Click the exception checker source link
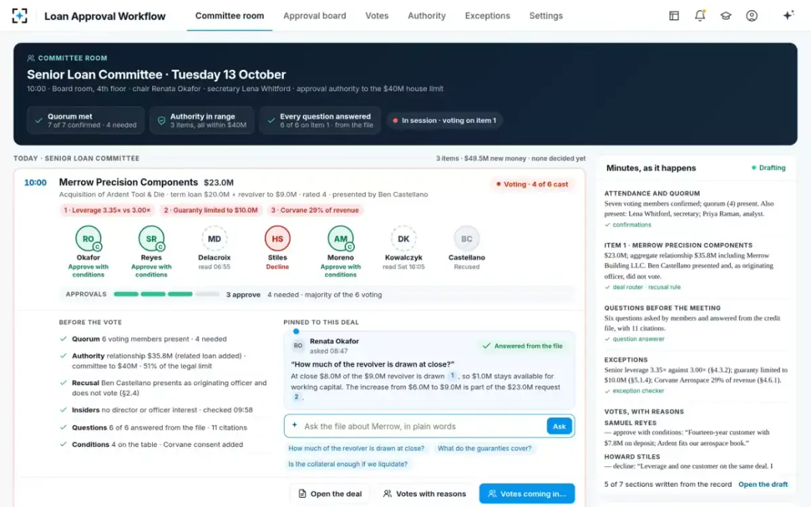811x507 pixels. [638, 391]
